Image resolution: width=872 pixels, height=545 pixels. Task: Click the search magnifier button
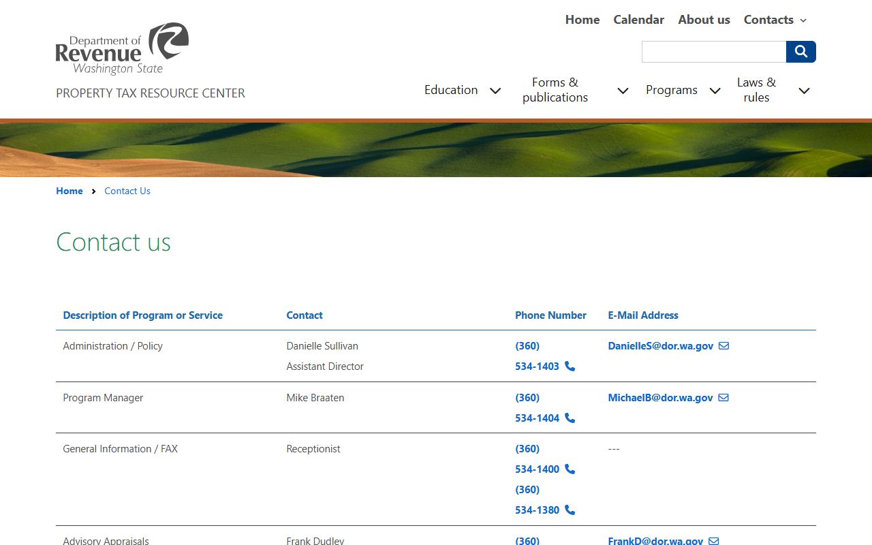801,52
